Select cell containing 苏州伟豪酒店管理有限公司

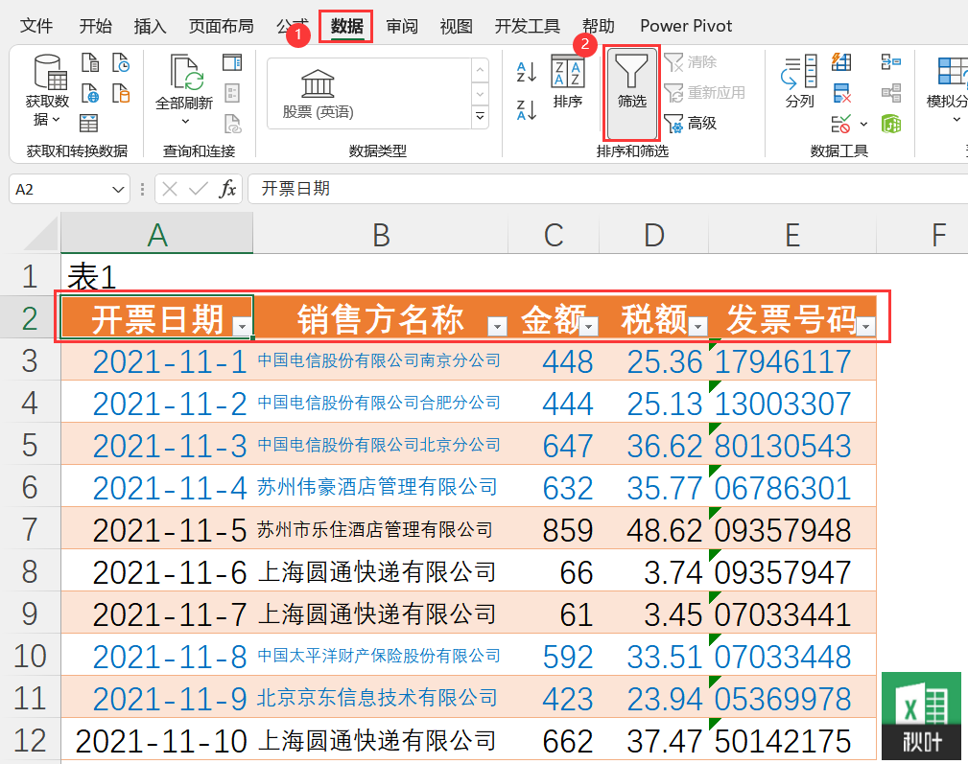pyautogui.click(x=381, y=487)
